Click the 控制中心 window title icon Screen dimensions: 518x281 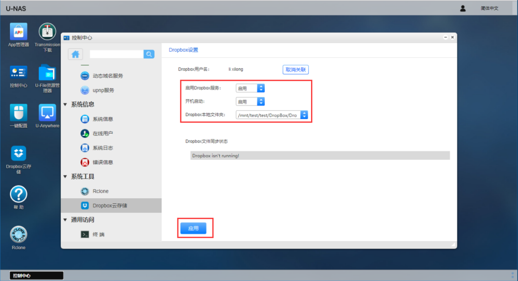point(66,38)
